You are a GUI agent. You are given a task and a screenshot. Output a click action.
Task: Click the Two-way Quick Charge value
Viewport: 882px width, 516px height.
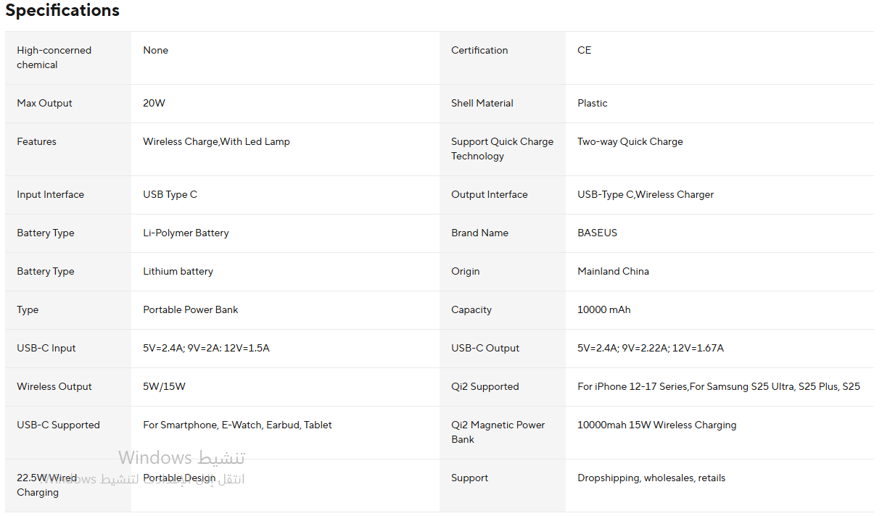click(630, 141)
